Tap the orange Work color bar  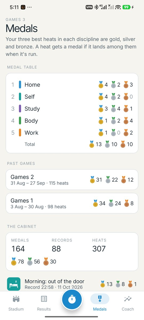click(x=20, y=133)
